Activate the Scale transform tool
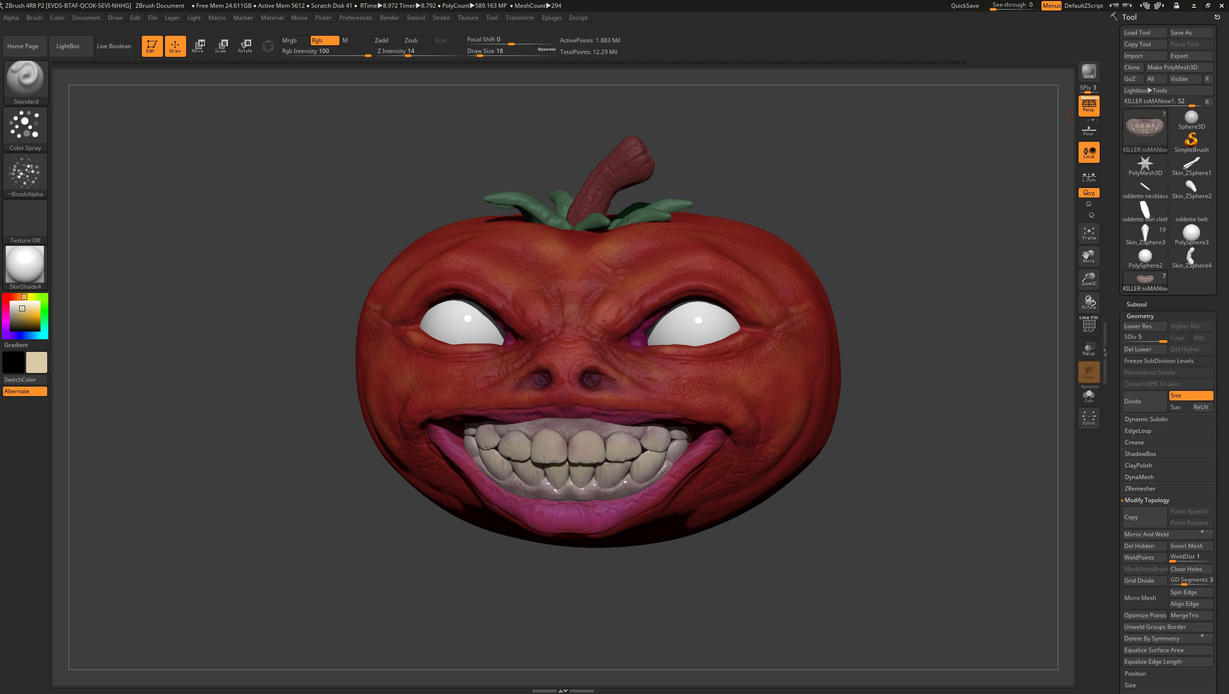Viewport: 1229px width, 694px height. coord(221,46)
